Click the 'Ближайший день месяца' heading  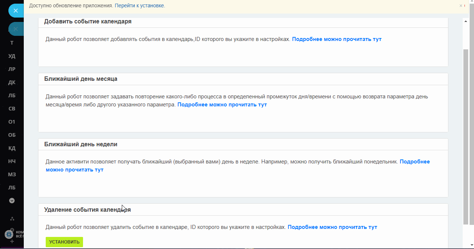coord(81,79)
